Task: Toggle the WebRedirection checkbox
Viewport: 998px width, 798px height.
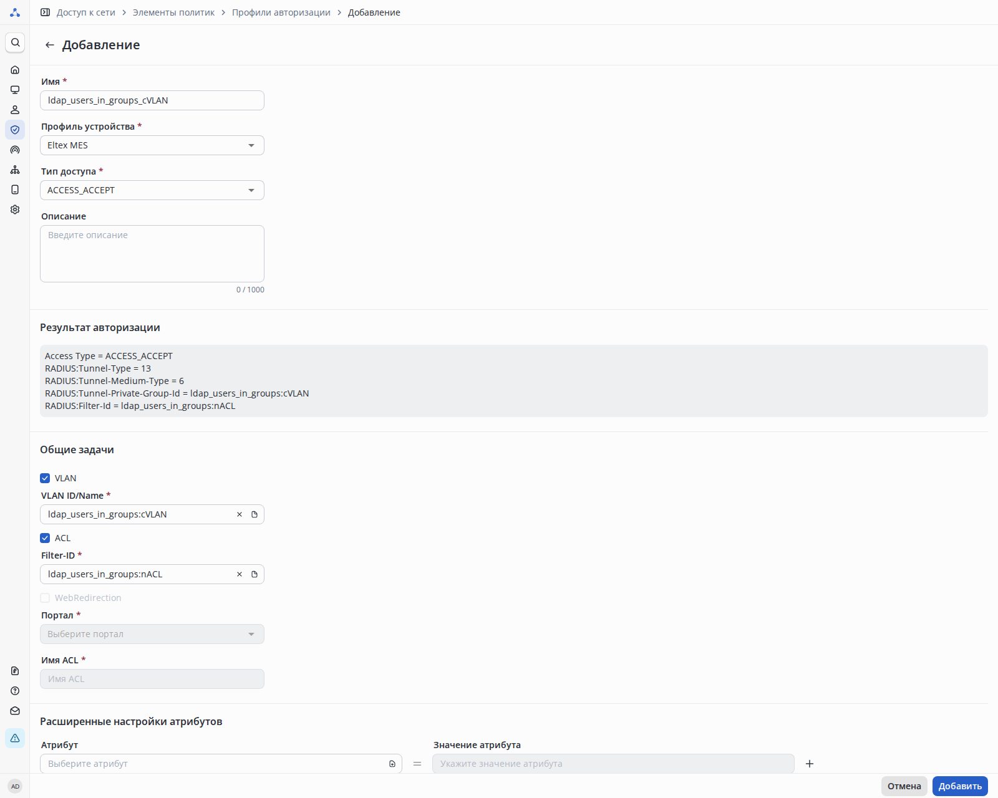Action: point(45,598)
